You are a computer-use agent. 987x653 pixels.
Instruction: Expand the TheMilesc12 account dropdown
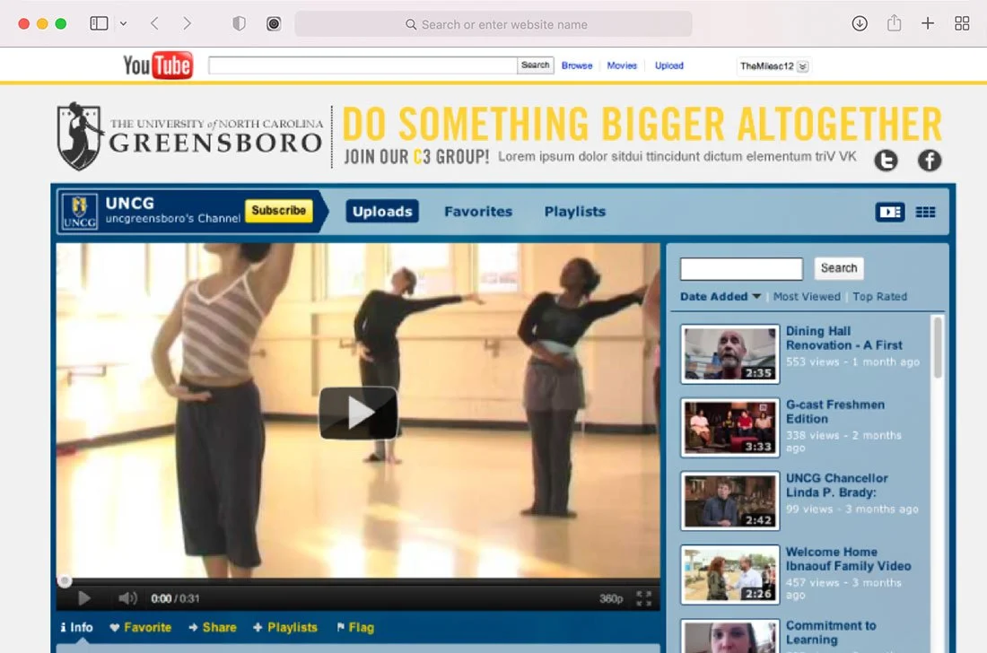point(774,66)
